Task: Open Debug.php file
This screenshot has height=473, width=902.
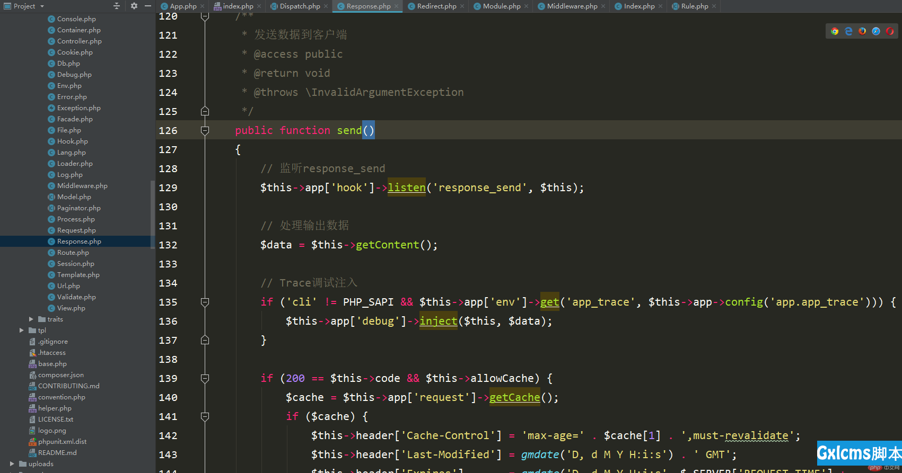Action: point(74,75)
